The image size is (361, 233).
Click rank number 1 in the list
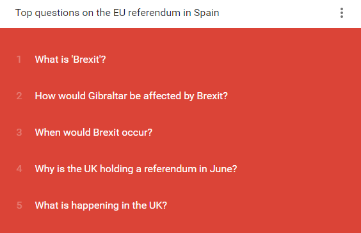[19, 60]
